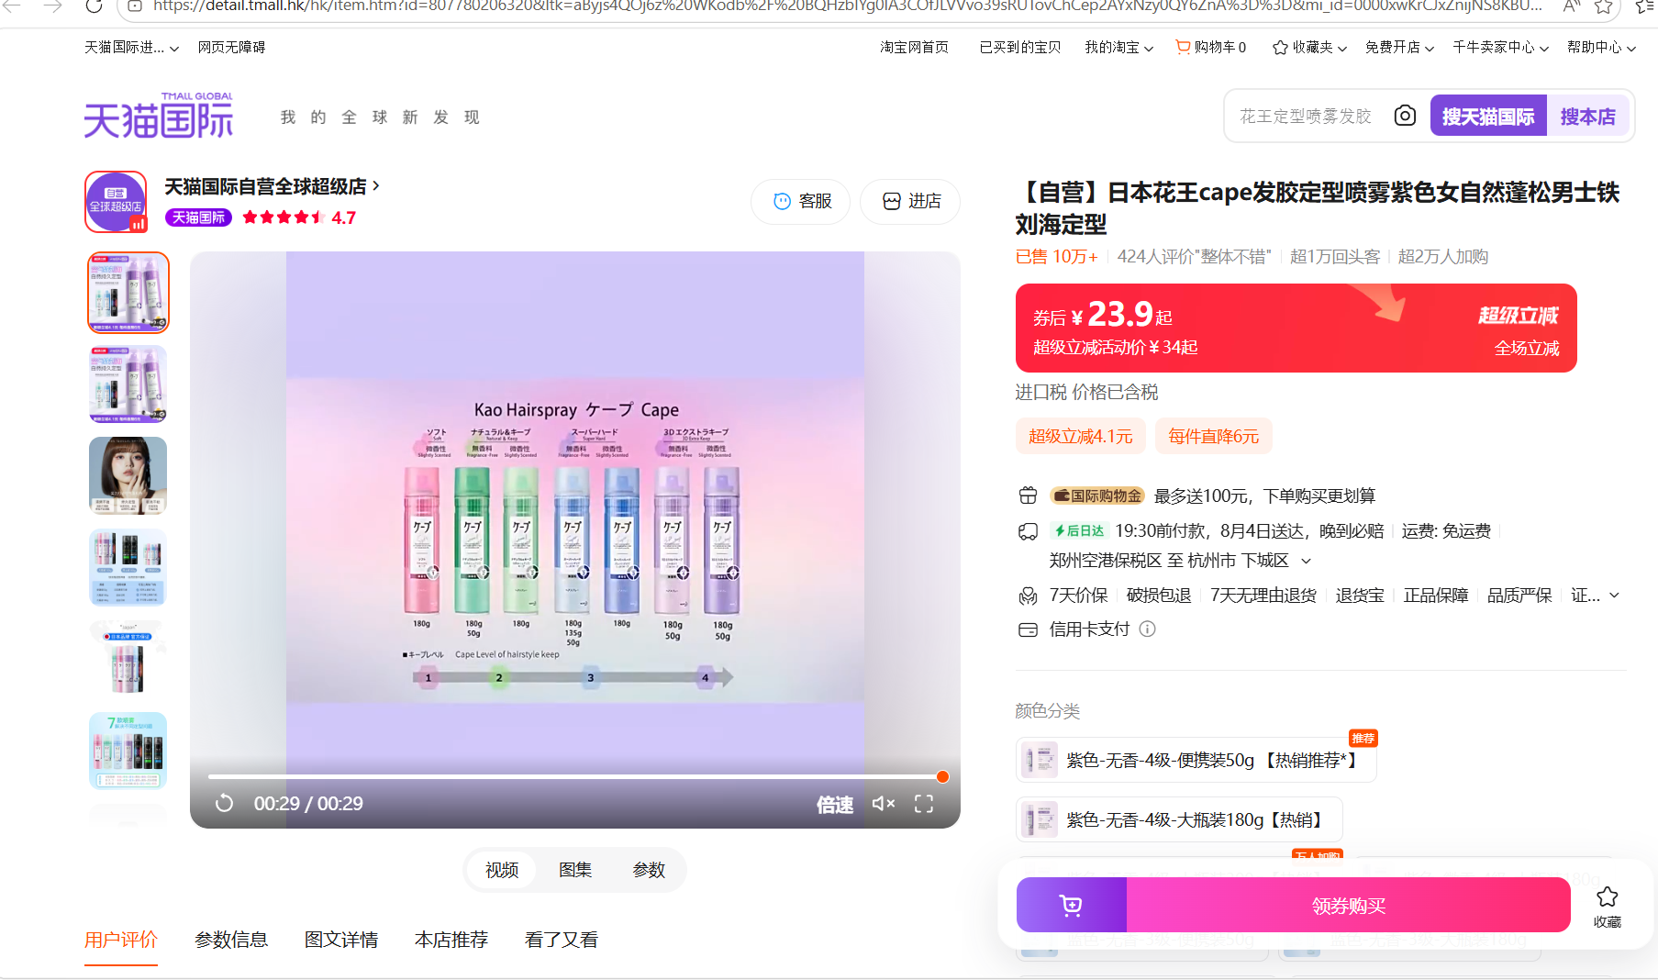This screenshot has width=1658, height=980.
Task: Expand the 天猫国际进... dropdown
Action: point(132,47)
